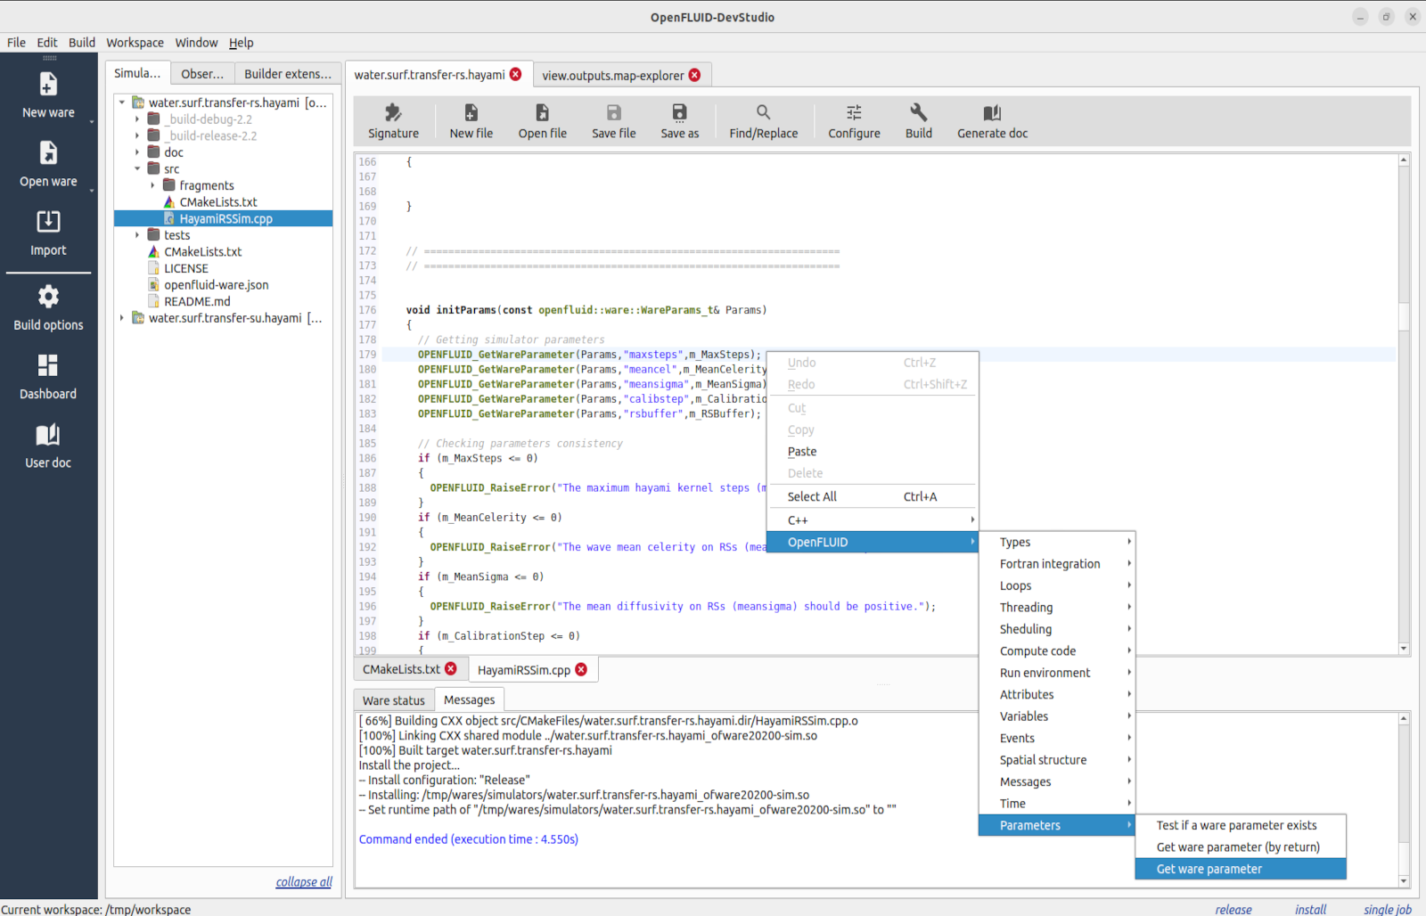Click the New ware sidebar icon
Screen dimensions: 1426x916
click(x=48, y=84)
